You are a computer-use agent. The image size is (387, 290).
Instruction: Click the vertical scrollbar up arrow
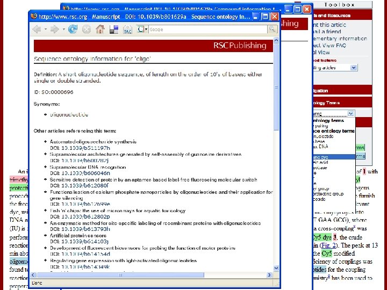(x=276, y=40)
